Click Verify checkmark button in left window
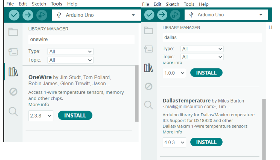Image resolution: width=280 pixels, height=160 pixels. coord(14,15)
